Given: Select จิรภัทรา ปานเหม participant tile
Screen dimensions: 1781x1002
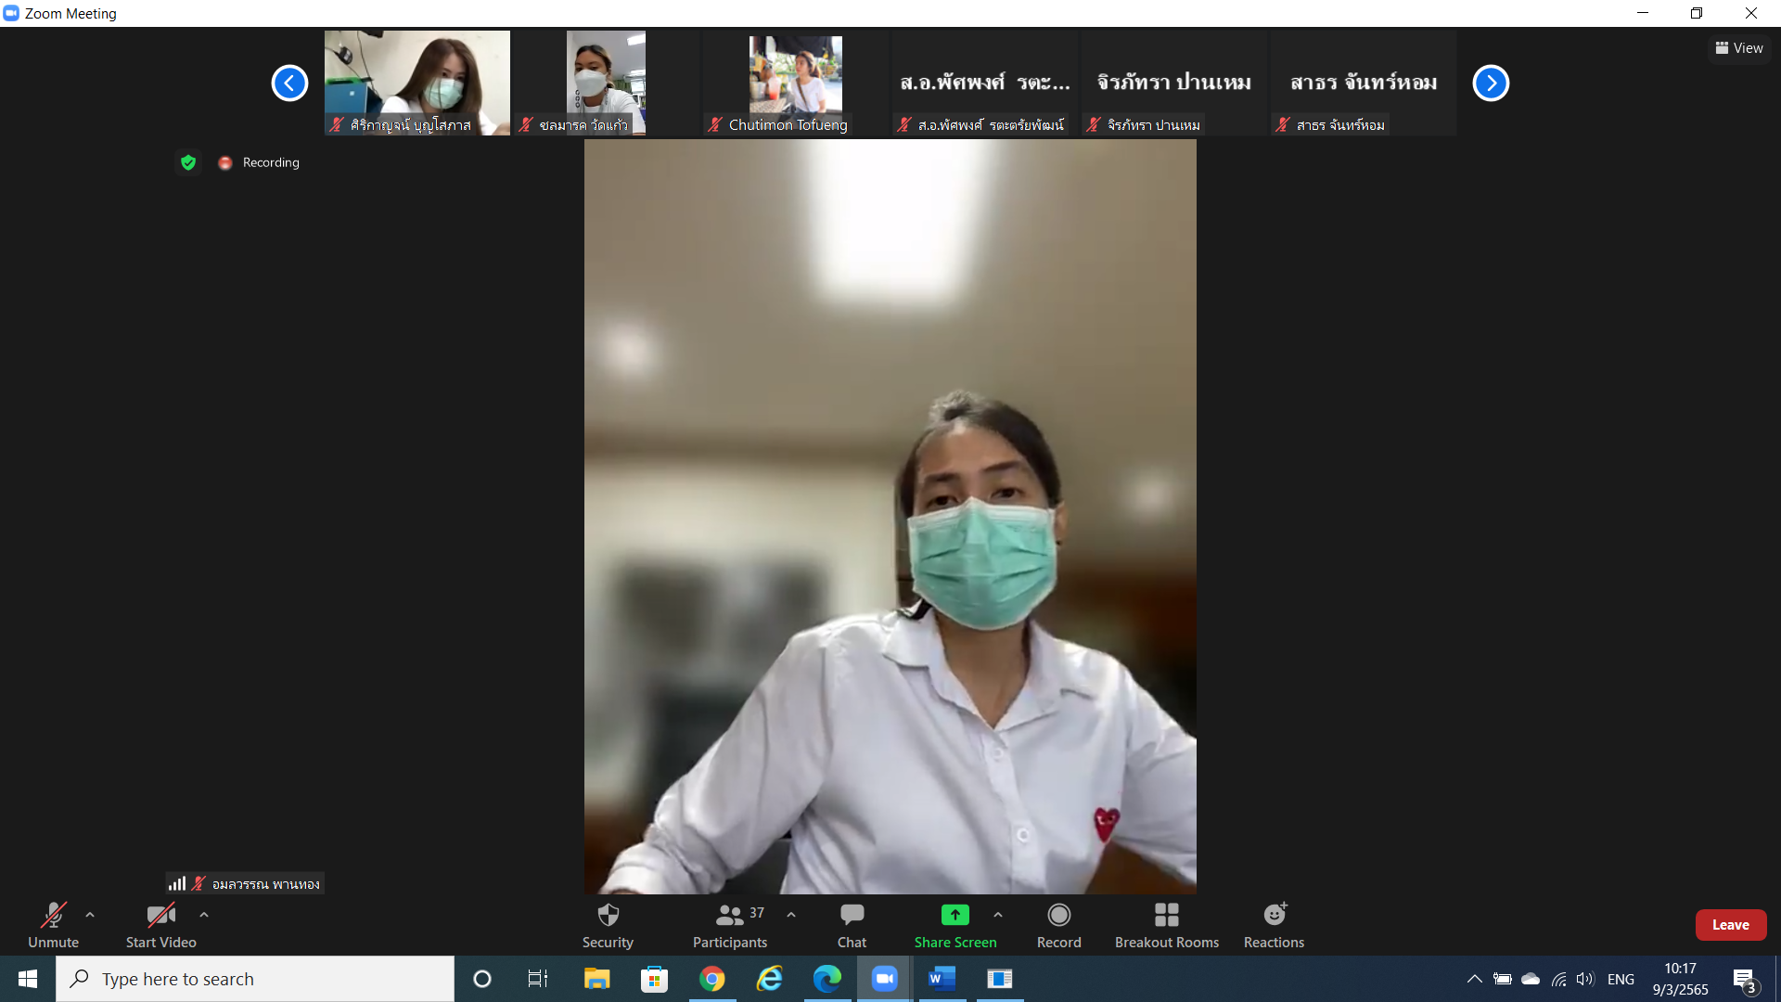Looking at the screenshot, I should point(1174,83).
